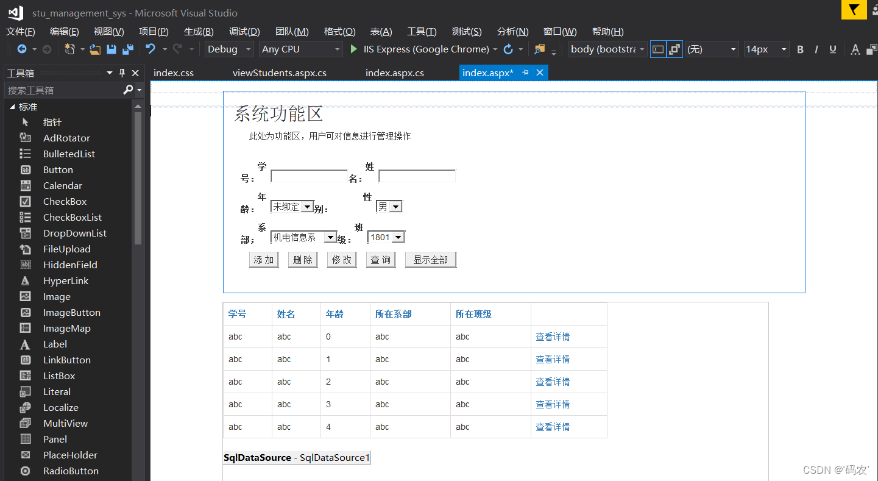Undo last action with toolbar arrow

(x=150, y=49)
